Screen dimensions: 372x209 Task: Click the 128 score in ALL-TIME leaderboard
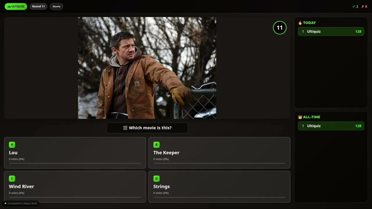358,126
